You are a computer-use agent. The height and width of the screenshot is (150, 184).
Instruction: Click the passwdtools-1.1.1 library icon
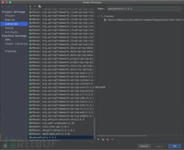click(x=30, y=137)
